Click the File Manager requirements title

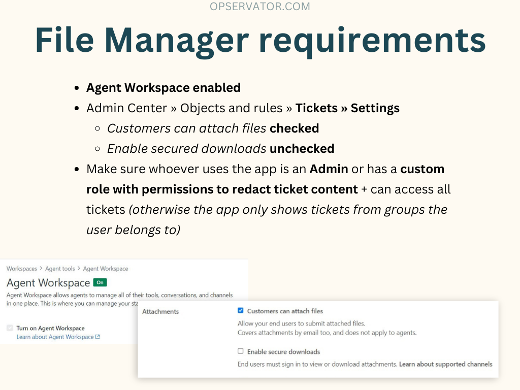pos(260,40)
